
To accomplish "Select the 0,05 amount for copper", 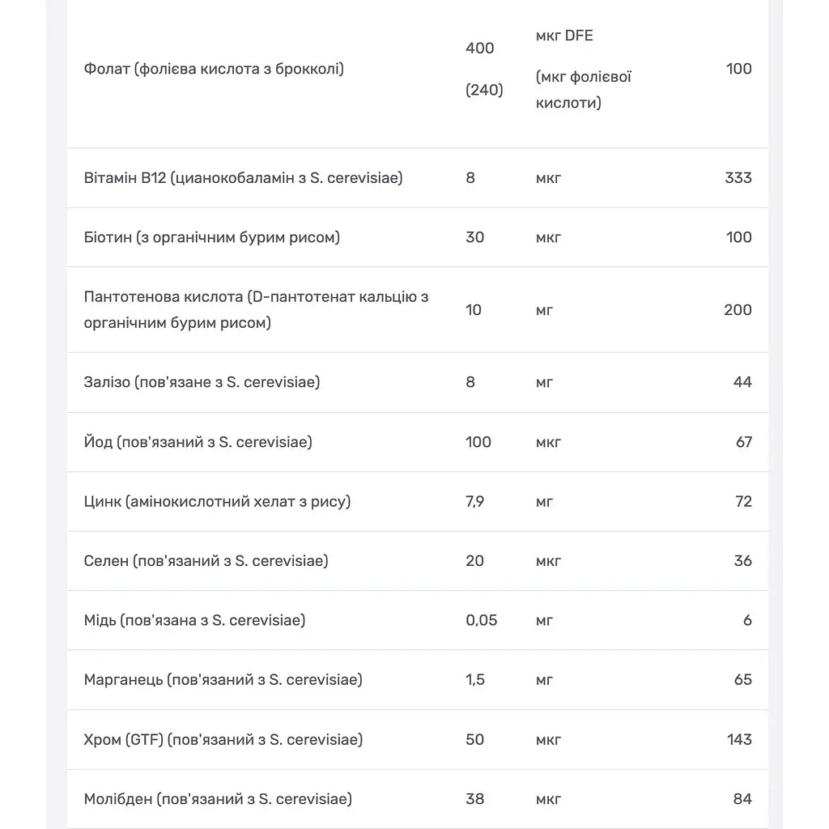I will point(481,620).
